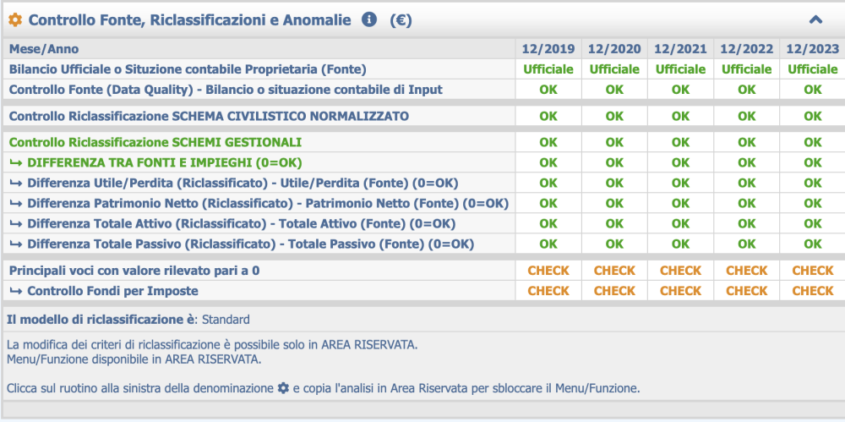The width and height of the screenshot is (845, 422).
Task: Click the OK value for Differenza Totale Passivo 12/2019
Action: click(548, 244)
